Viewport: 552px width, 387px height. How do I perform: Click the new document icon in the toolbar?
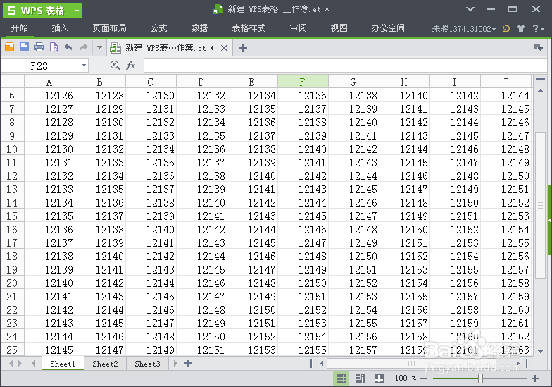pyautogui.click(x=10, y=47)
